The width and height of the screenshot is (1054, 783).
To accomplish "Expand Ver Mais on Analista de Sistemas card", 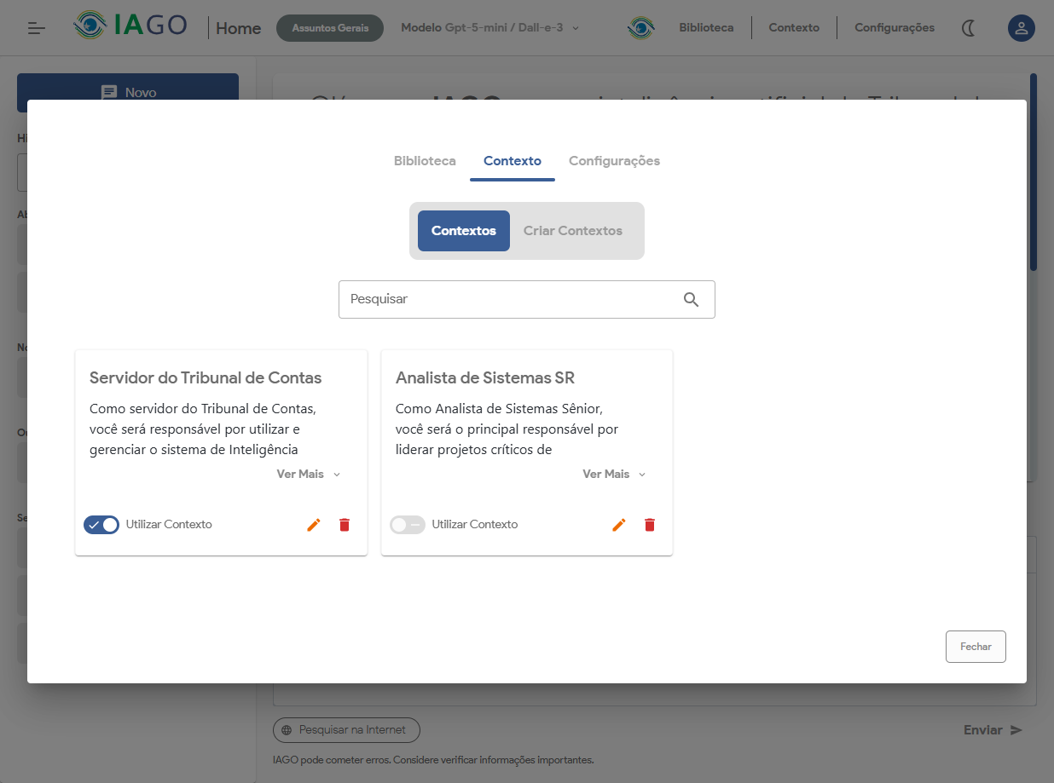I will pos(614,475).
